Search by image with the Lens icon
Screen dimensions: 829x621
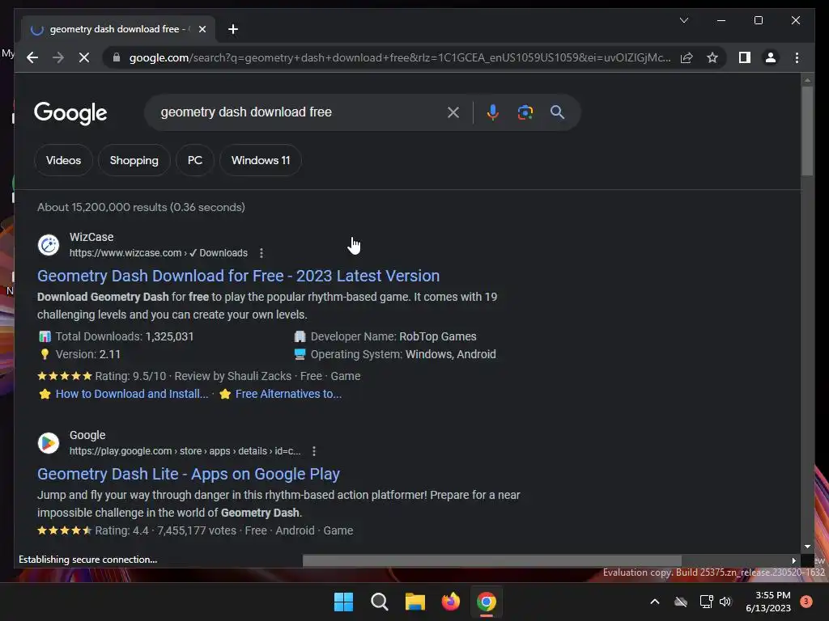coord(525,112)
